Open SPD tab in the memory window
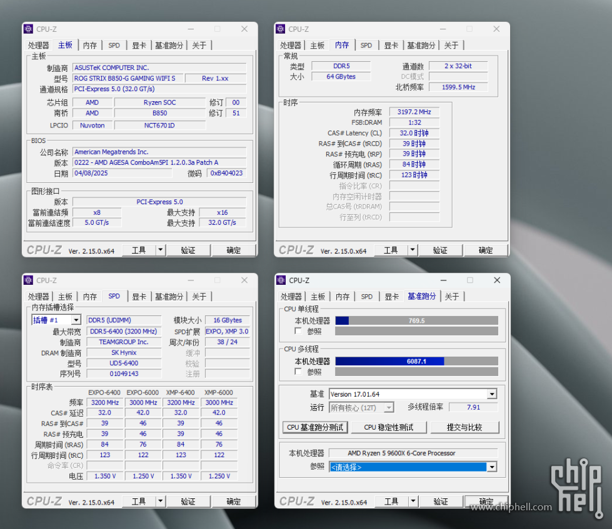612x529 pixels. (x=366, y=45)
